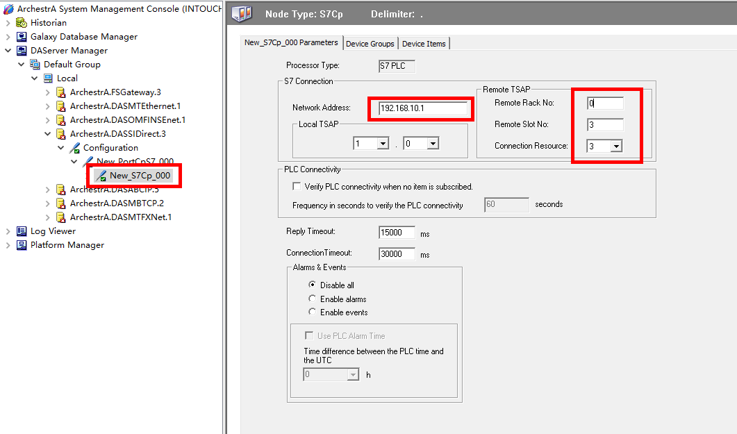Select ArchestrA.DASMTFXNet.1 in the tree
The image size is (737, 434).
pyautogui.click(x=121, y=217)
